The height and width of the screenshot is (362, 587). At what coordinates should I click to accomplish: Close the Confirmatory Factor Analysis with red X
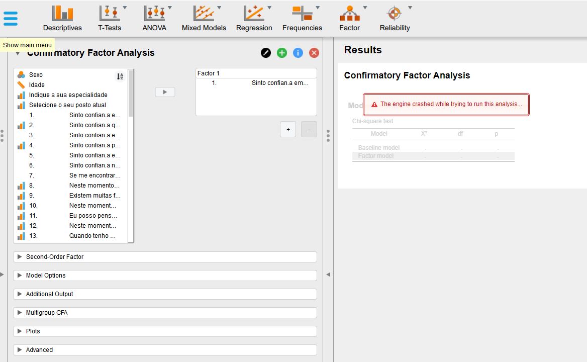pyautogui.click(x=314, y=52)
